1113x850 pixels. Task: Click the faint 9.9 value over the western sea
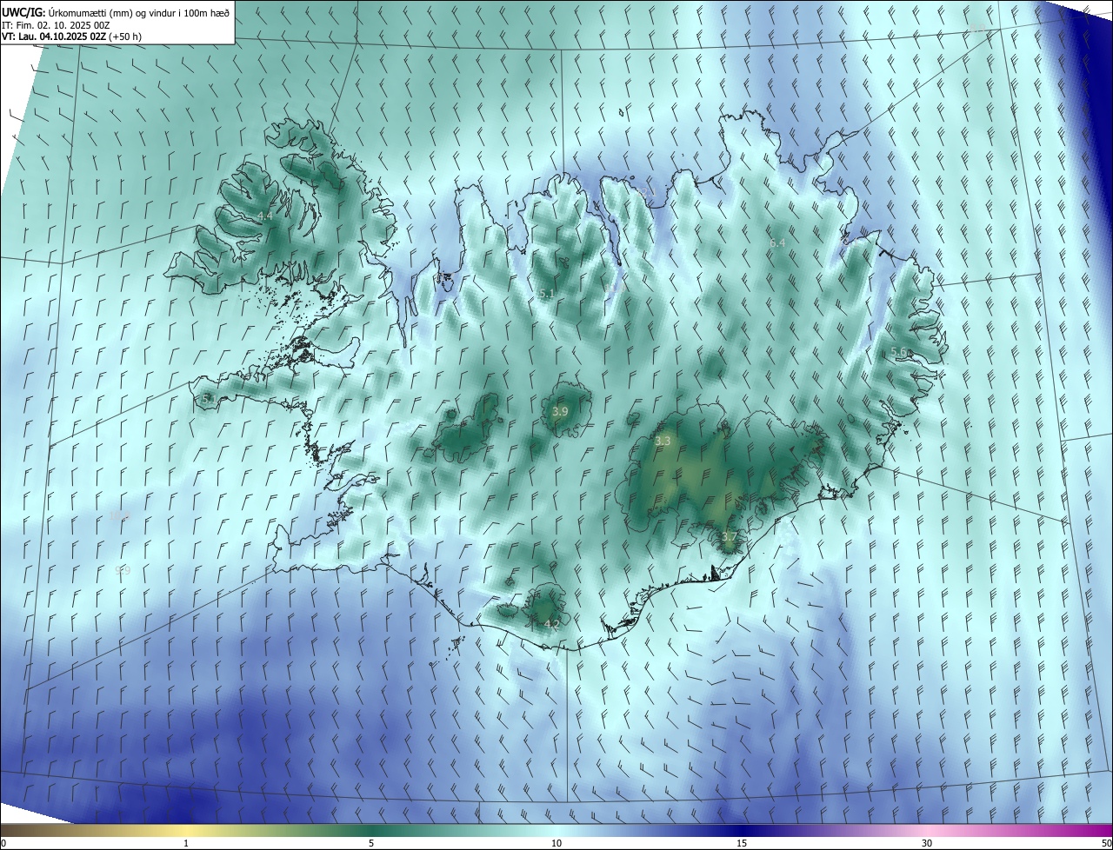[123, 570]
